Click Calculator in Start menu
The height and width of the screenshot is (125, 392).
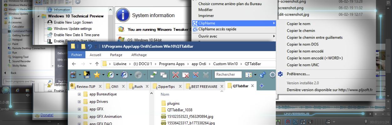pos(18,27)
